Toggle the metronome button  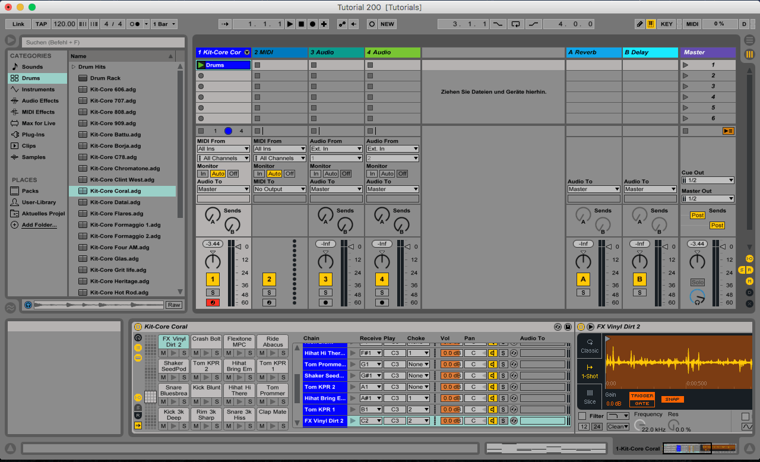coord(135,24)
